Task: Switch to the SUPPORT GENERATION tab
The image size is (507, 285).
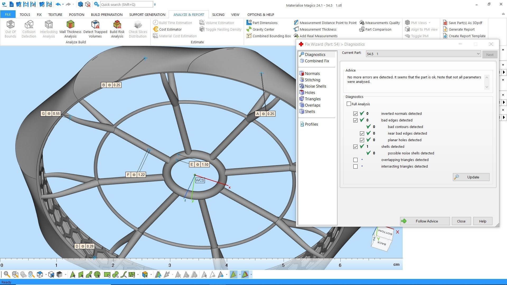Action: coord(147,15)
